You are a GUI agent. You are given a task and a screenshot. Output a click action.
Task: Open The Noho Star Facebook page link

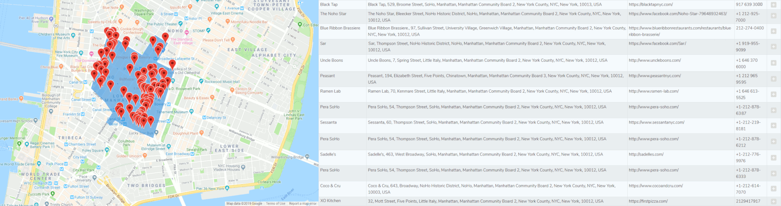coord(678,14)
